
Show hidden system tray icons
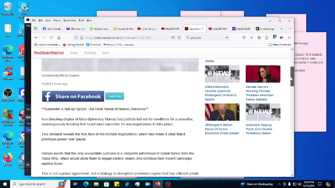click(279, 184)
